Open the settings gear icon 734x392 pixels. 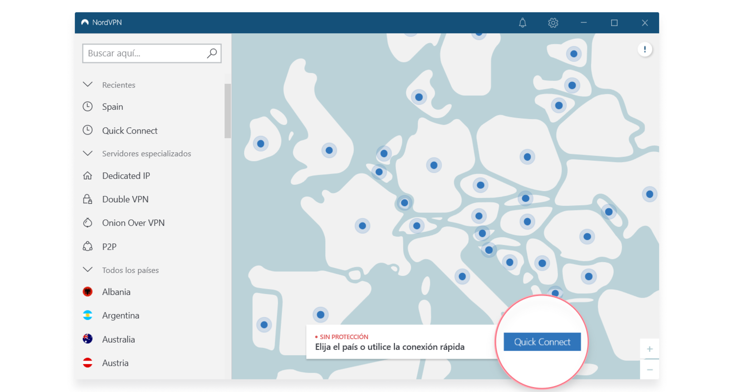click(x=553, y=23)
